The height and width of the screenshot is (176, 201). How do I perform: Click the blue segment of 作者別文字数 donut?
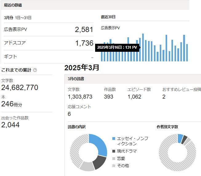(180, 138)
